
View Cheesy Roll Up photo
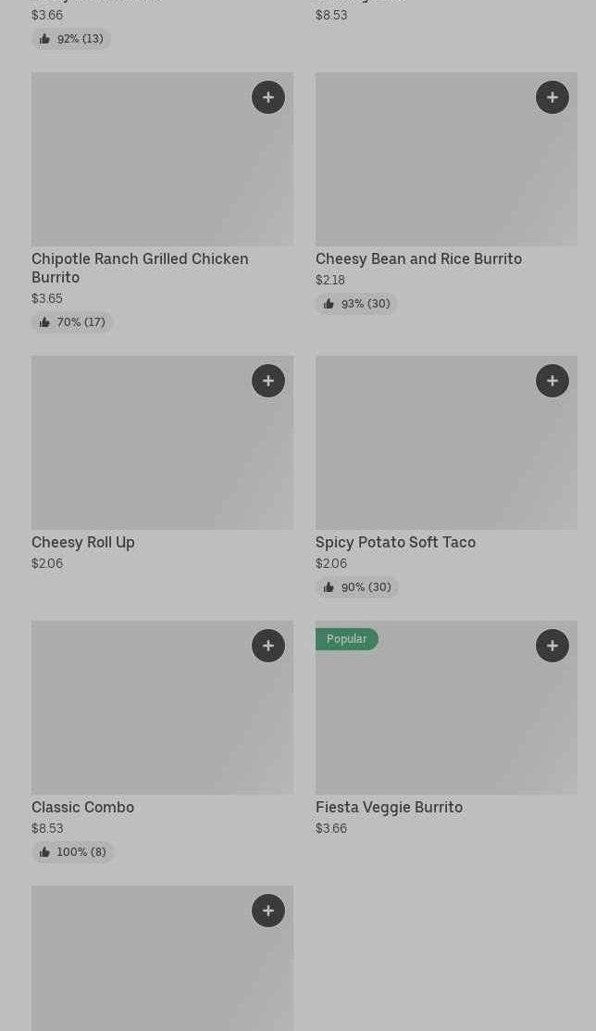[x=162, y=443]
